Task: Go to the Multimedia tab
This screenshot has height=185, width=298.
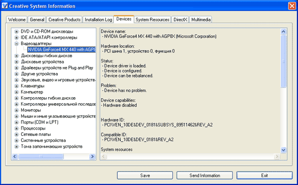Action: tap(201, 19)
